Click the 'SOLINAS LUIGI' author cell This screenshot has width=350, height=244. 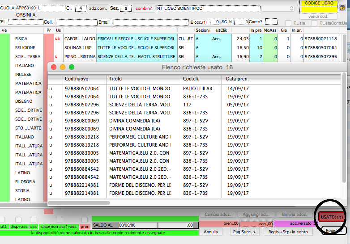[x=80, y=48]
